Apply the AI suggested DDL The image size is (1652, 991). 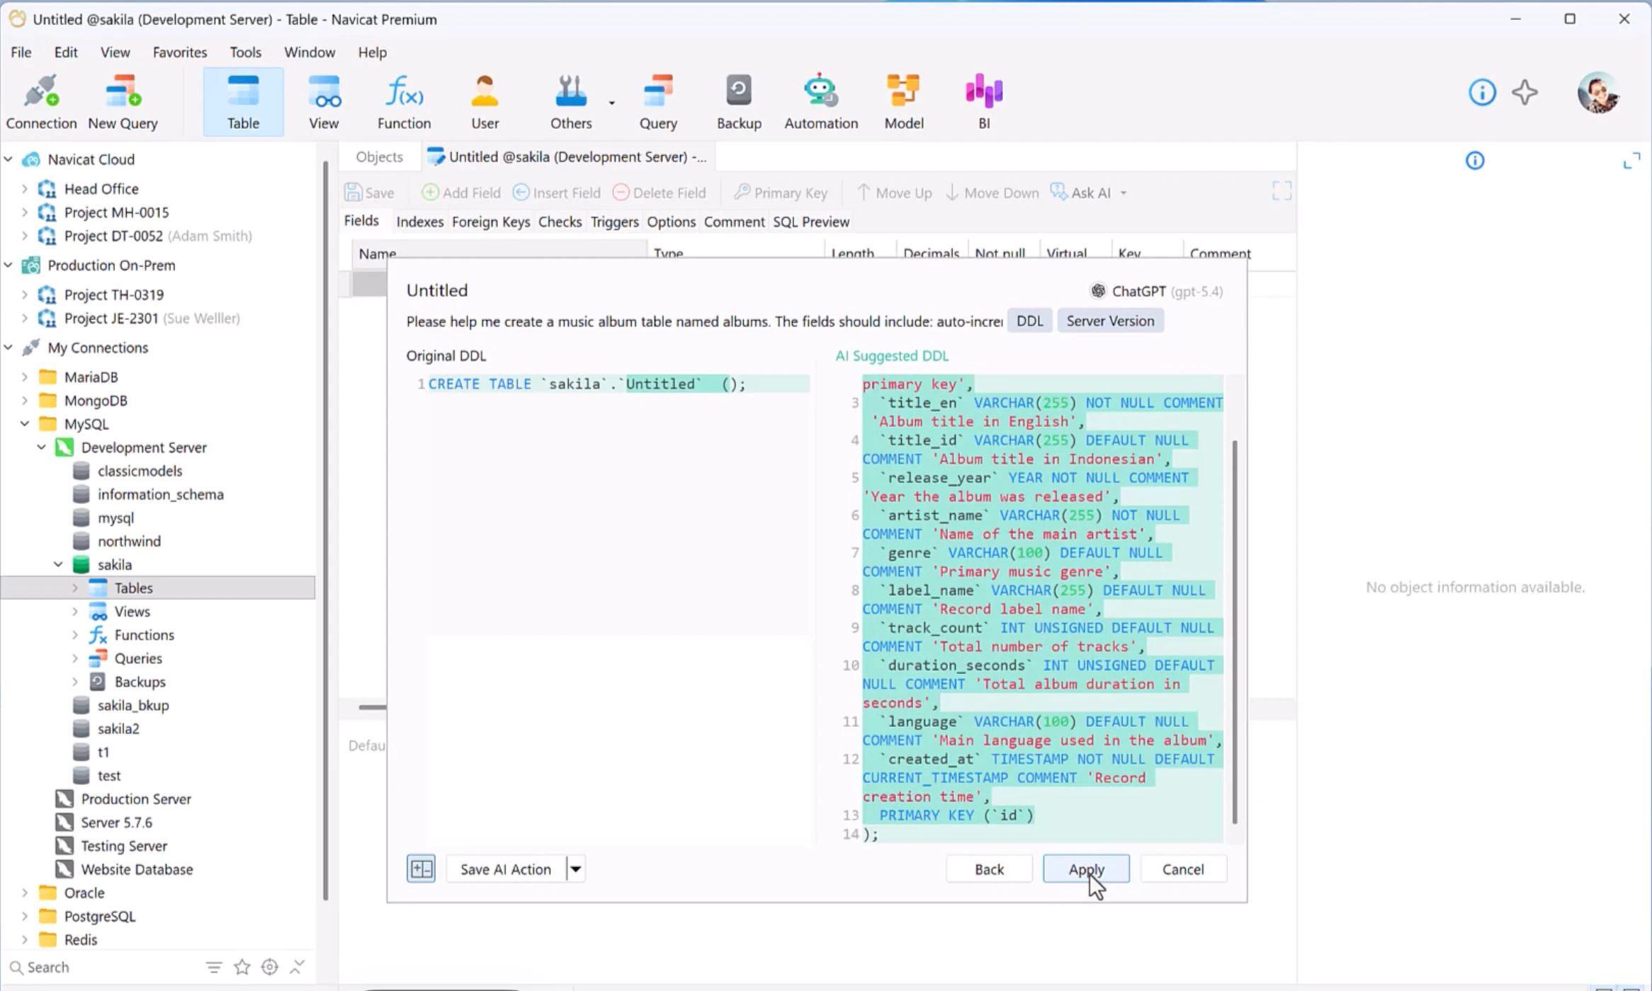pyautogui.click(x=1086, y=869)
